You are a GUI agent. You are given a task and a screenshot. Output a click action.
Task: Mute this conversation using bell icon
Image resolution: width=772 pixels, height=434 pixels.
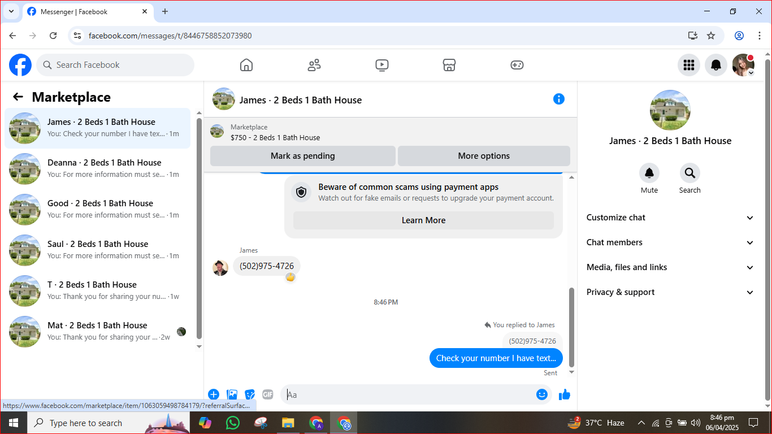[649, 173]
